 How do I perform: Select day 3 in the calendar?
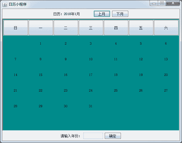[91, 43]
